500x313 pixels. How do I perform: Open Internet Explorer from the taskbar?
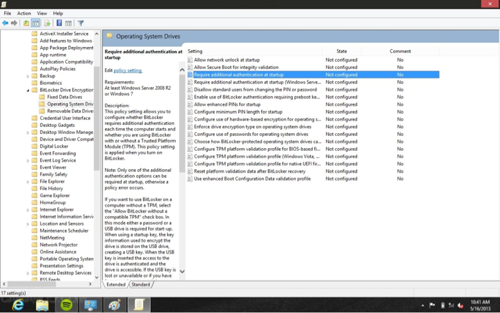click(x=18, y=305)
